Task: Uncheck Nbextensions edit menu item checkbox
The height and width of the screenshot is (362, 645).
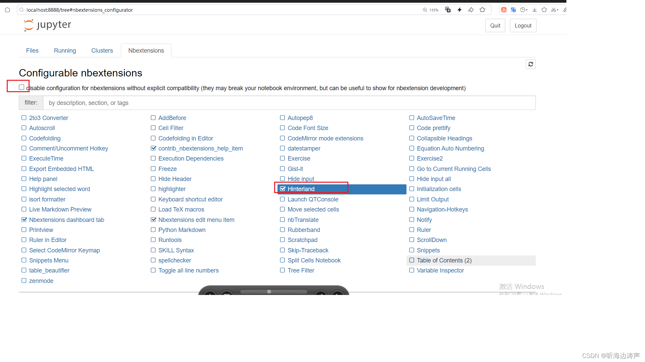Action: (x=154, y=220)
